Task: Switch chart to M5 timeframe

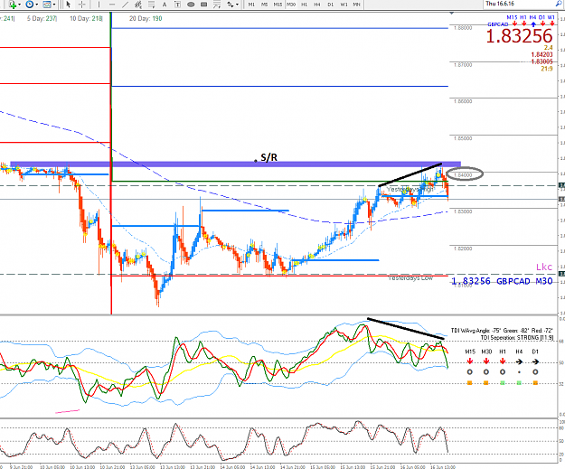Action: tap(264, 5)
